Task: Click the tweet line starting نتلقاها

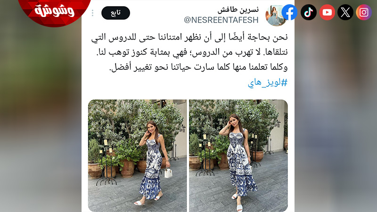Action: [x=192, y=52]
